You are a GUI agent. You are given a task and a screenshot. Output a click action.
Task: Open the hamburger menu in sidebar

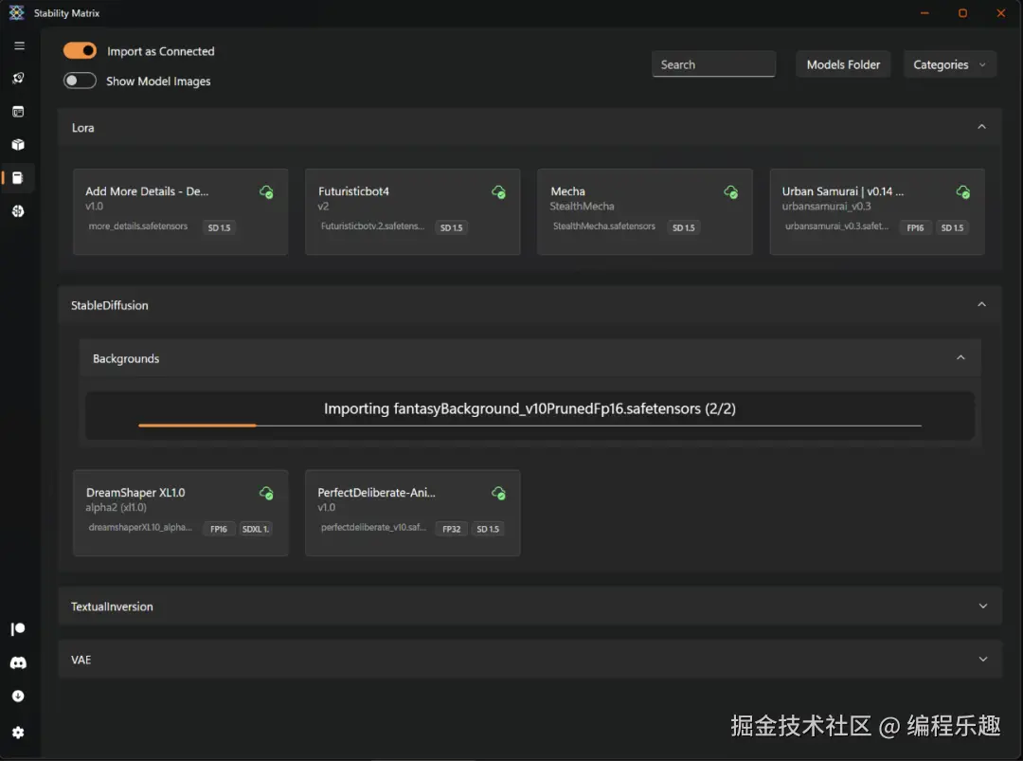coord(19,45)
